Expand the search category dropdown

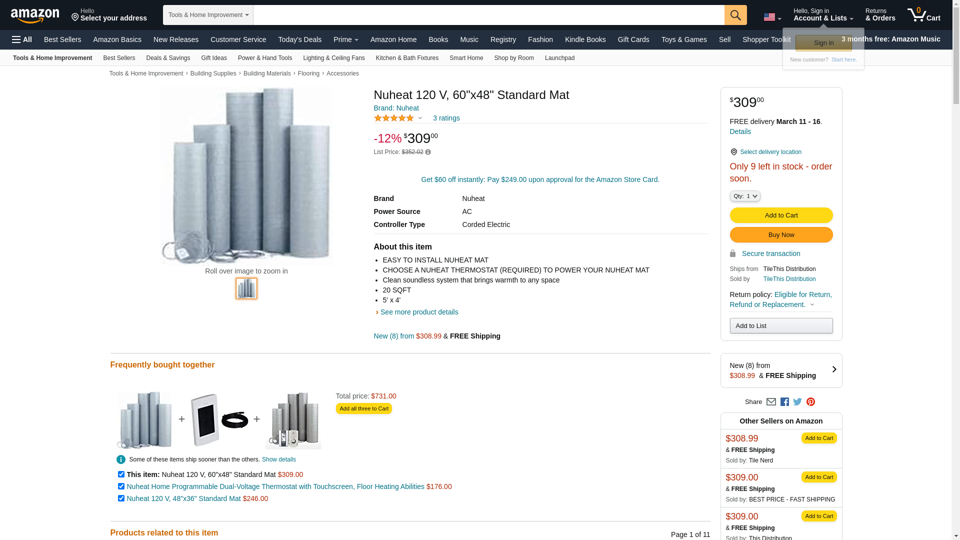click(208, 15)
